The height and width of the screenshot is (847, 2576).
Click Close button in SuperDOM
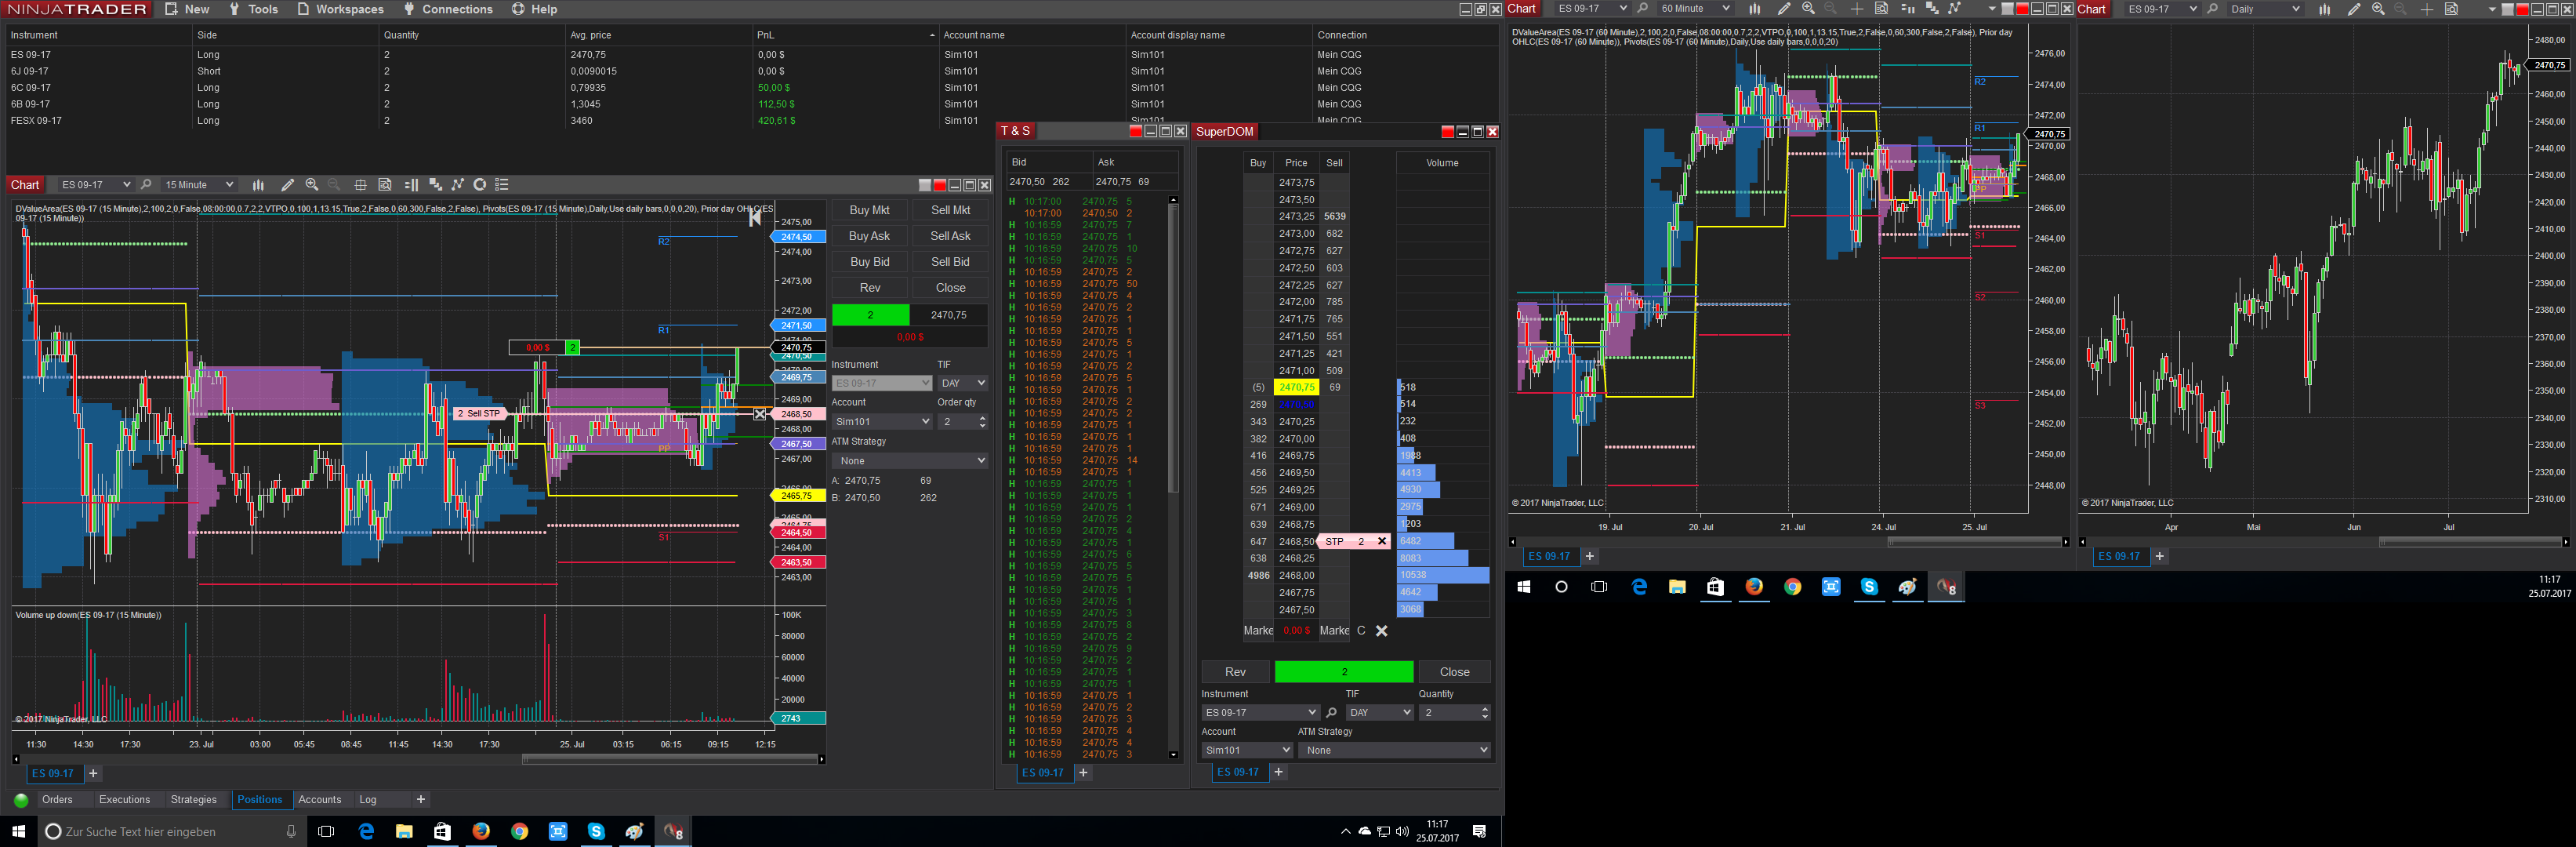pyautogui.click(x=1454, y=672)
